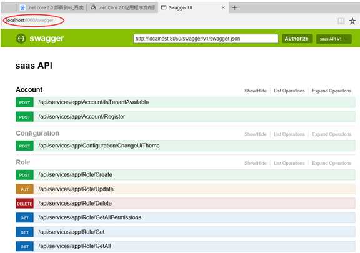Add page to favorites with star icon

(x=352, y=21)
